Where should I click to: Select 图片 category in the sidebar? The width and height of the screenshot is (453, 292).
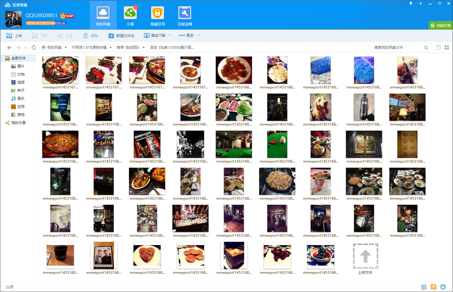pos(18,66)
